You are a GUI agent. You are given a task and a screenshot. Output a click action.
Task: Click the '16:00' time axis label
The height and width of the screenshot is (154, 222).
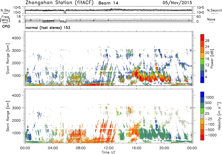(136, 148)
